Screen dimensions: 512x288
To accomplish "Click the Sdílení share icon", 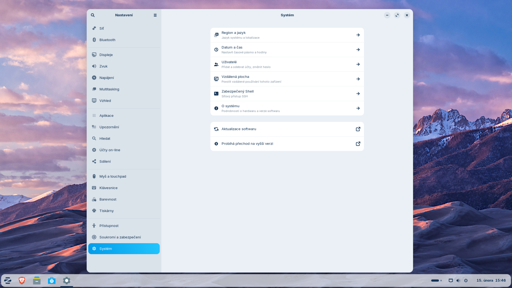I will [94, 161].
